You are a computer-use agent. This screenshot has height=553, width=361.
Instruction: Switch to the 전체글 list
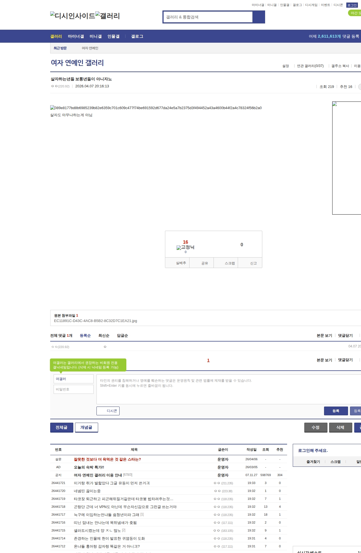tap(61, 427)
